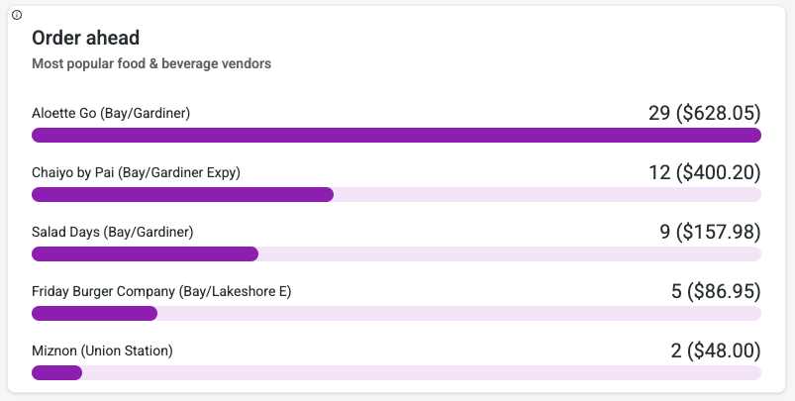Select the Miznon (Union Station) vendor label

[102, 351]
